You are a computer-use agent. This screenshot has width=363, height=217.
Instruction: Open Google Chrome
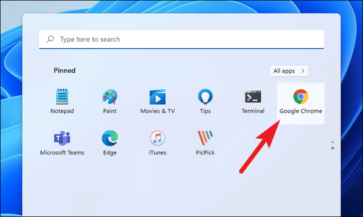(301, 103)
